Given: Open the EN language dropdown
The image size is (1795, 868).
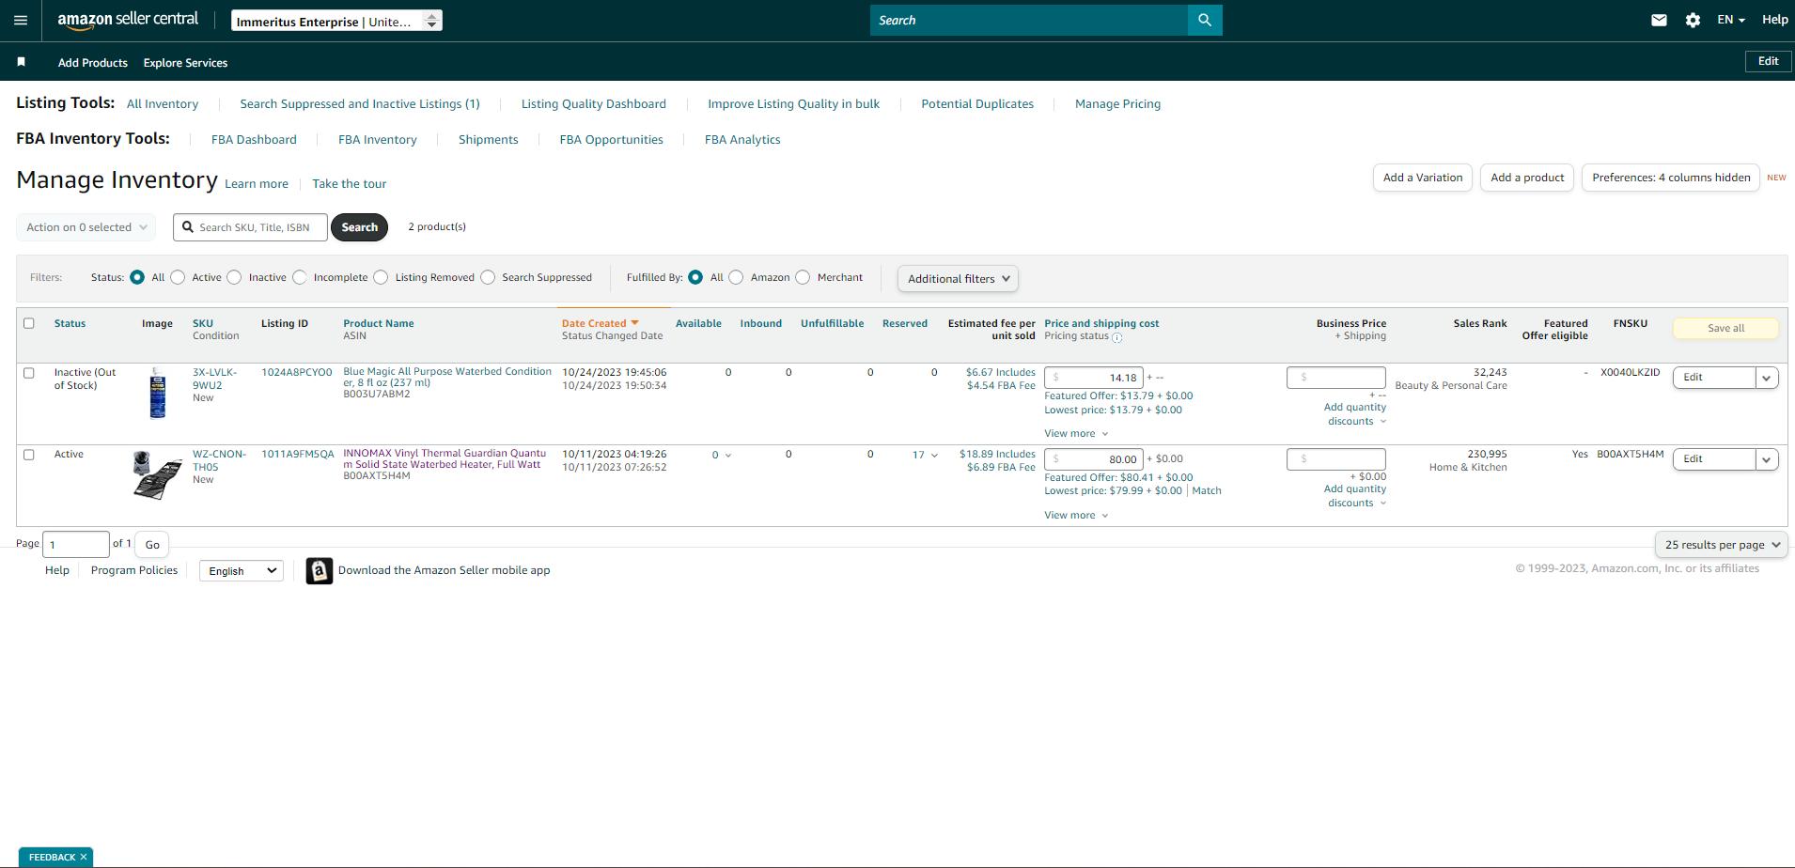Looking at the screenshot, I should pyautogui.click(x=1730, y=20).
